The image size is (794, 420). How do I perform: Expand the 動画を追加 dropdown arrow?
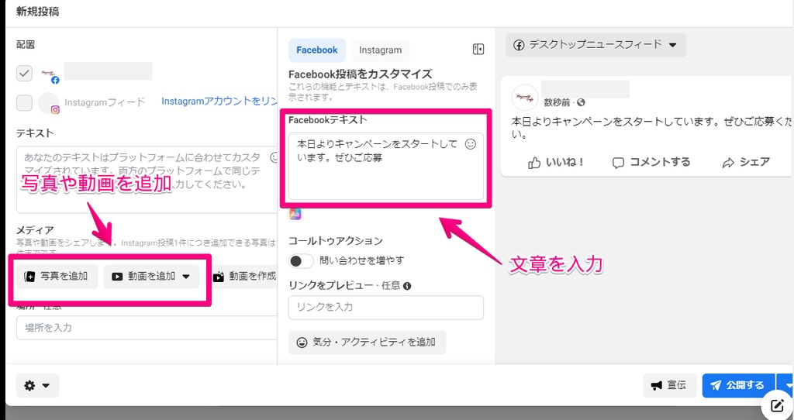[x=186, y=277]
